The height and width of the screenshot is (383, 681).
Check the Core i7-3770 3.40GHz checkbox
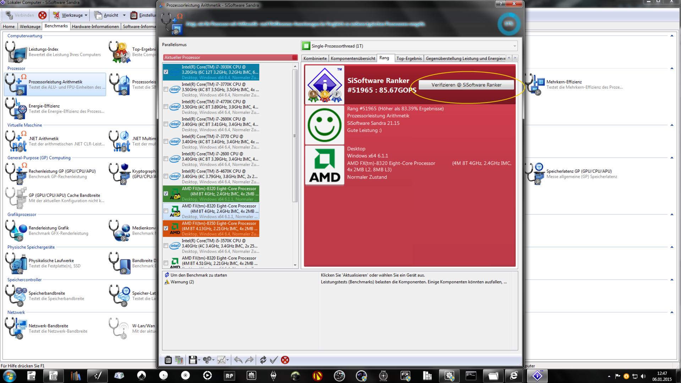click(166, 142)
